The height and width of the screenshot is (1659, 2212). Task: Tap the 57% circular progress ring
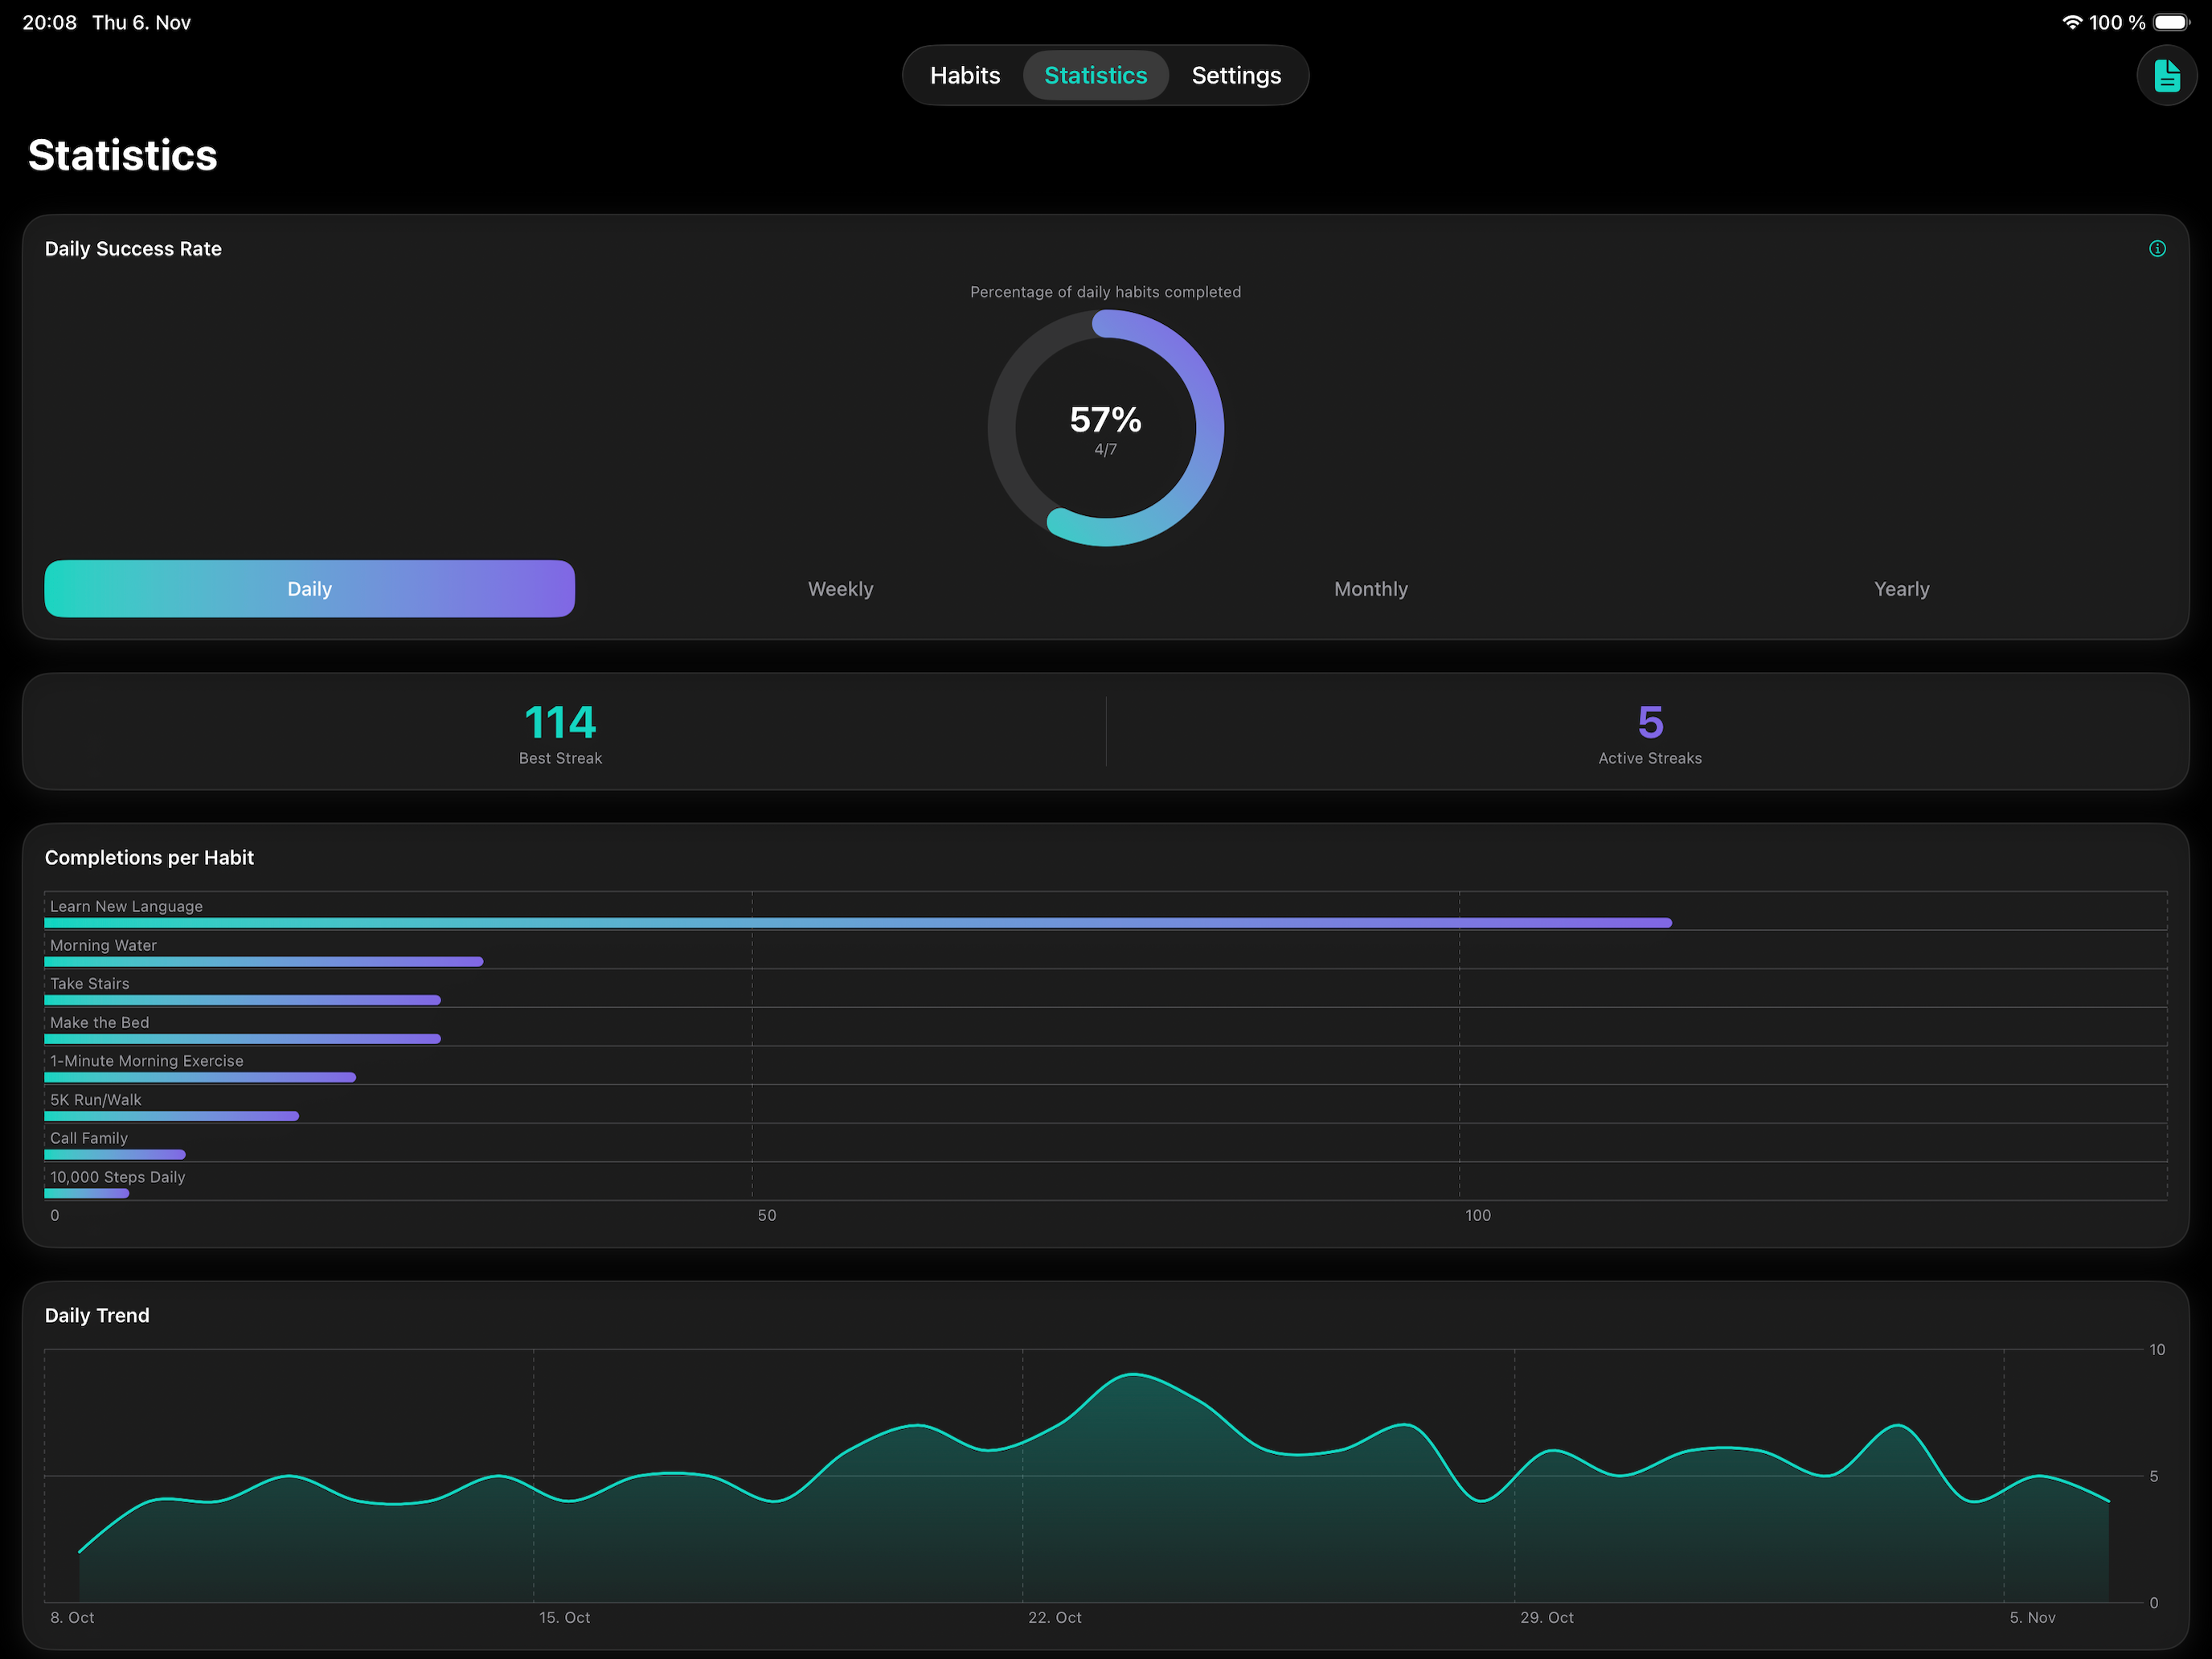(1106, 428)
